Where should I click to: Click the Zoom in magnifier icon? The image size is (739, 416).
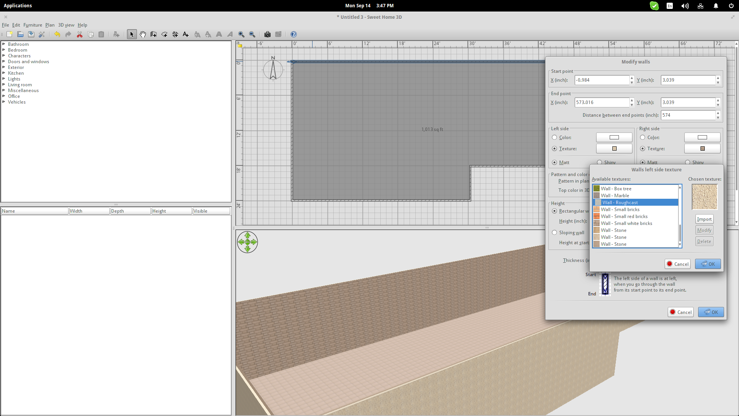click(241, 34)
